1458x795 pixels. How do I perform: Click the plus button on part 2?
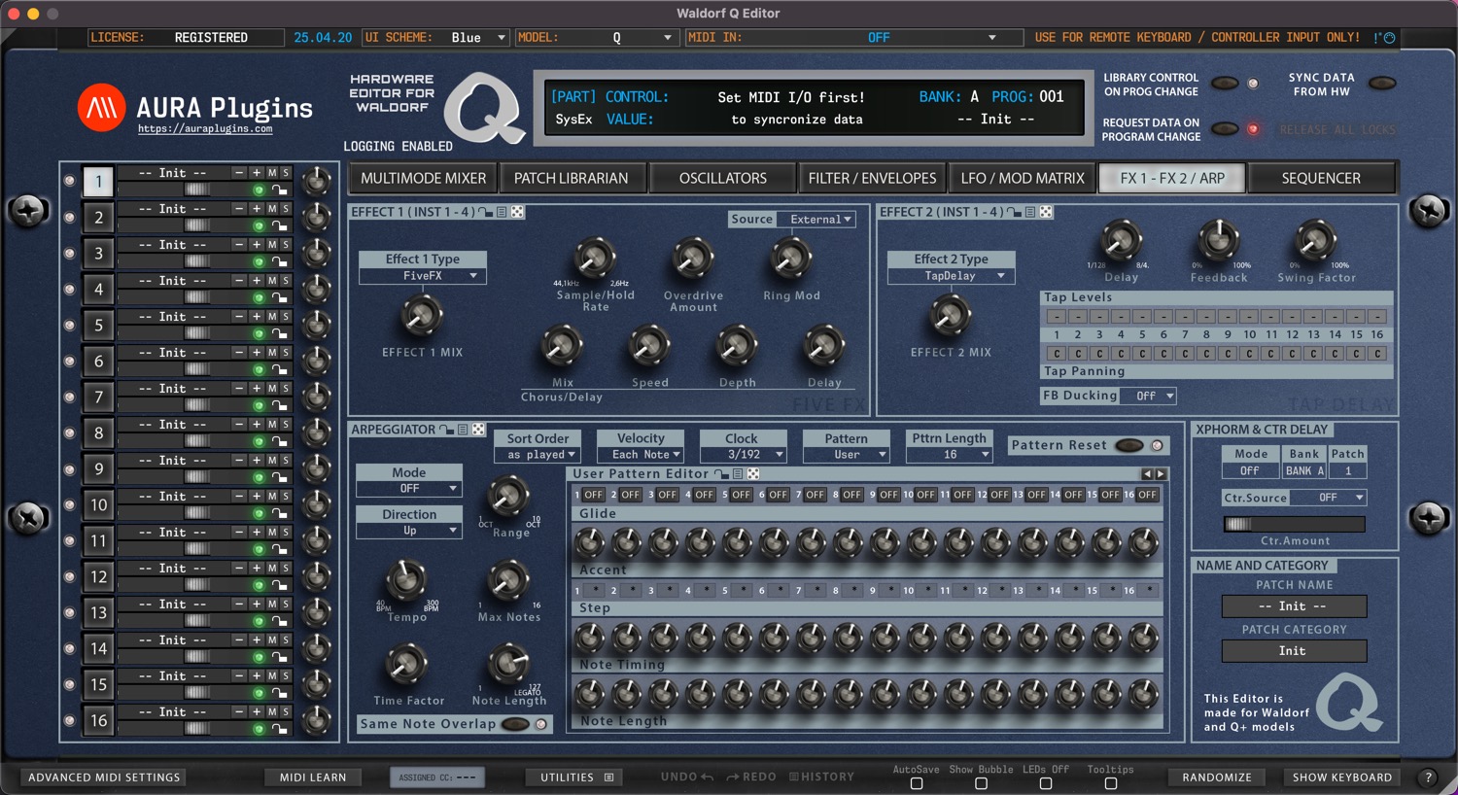(257, 209)
